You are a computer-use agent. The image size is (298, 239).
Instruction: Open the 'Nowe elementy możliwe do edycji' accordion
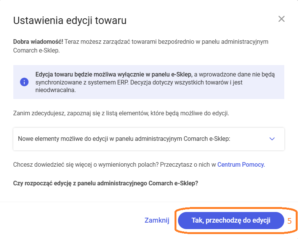149,139
